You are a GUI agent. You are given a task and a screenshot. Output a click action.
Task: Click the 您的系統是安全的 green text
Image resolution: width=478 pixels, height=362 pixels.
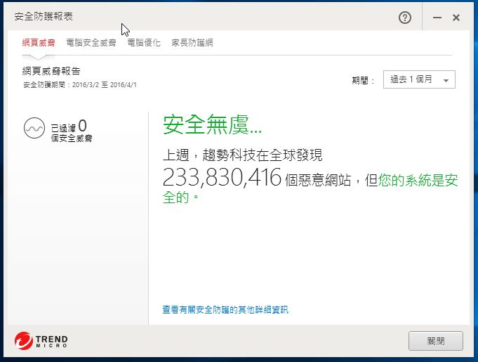[310, 188]
